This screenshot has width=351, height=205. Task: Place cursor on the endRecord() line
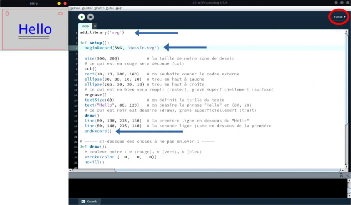pyautogui.click(x=98, y=131)
